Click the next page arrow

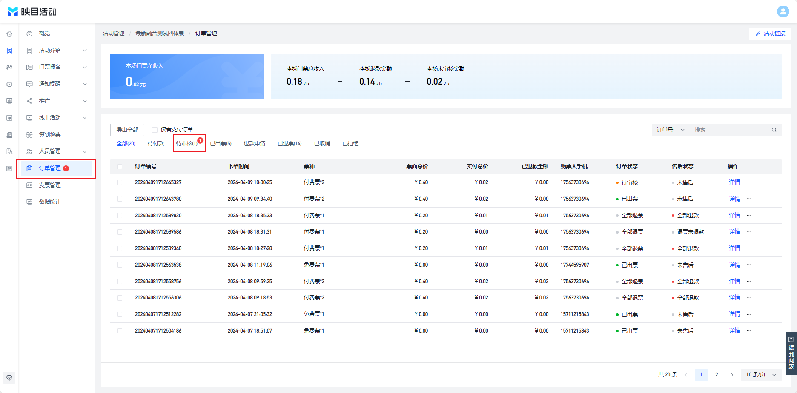coord(732,375)
